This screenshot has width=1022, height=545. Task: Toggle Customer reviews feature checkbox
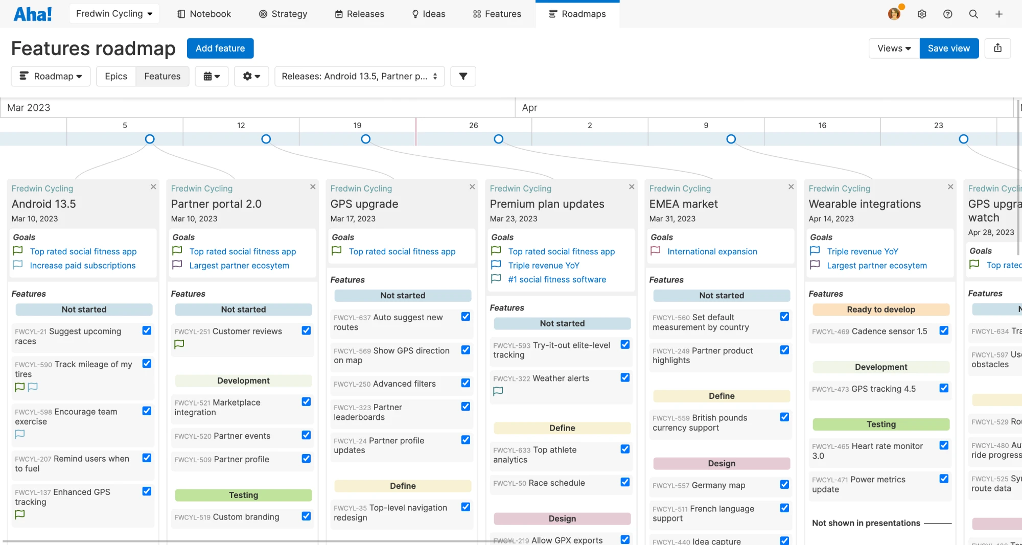point(306,330)
